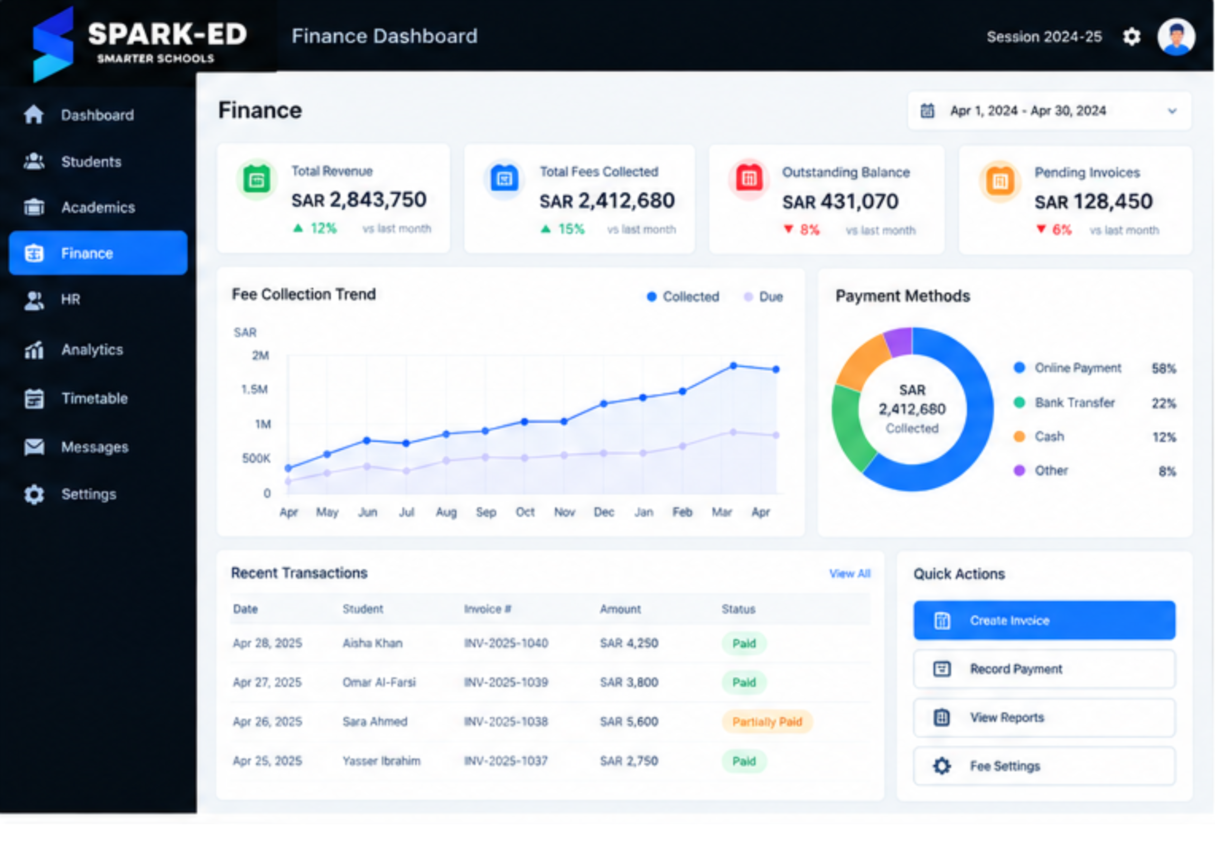The height and width of the screenshot is (854, 1215).
Task: Click the Status column header
Action: click(738, 609)
